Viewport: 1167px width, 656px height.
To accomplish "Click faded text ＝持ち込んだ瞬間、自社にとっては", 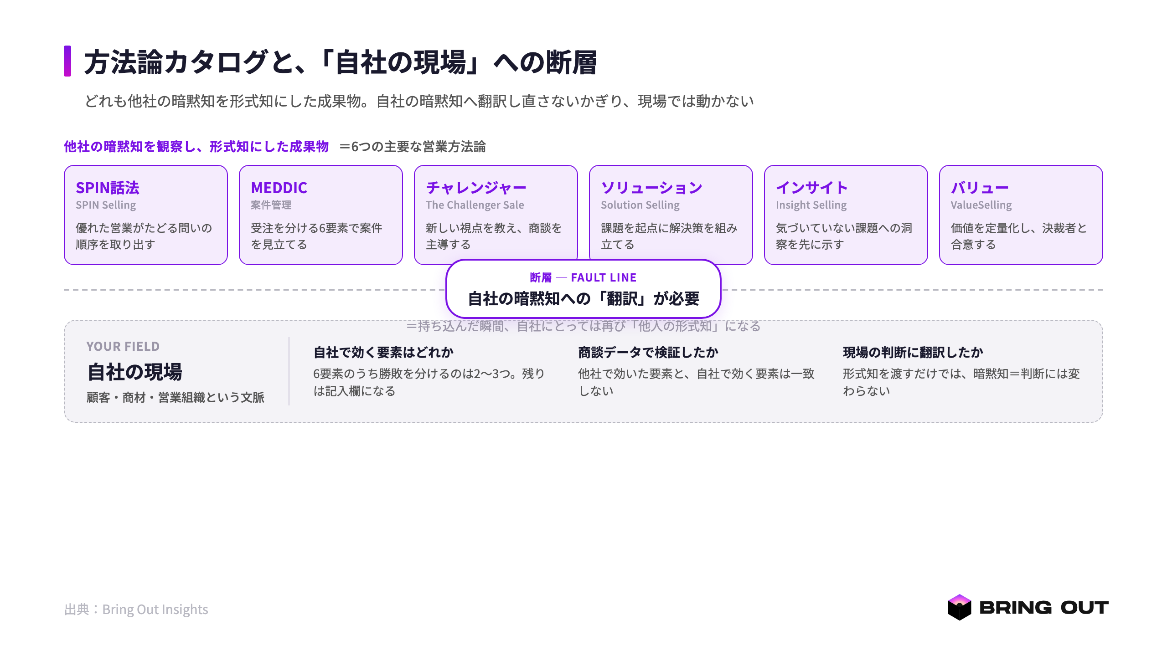I will coord(583,326).
